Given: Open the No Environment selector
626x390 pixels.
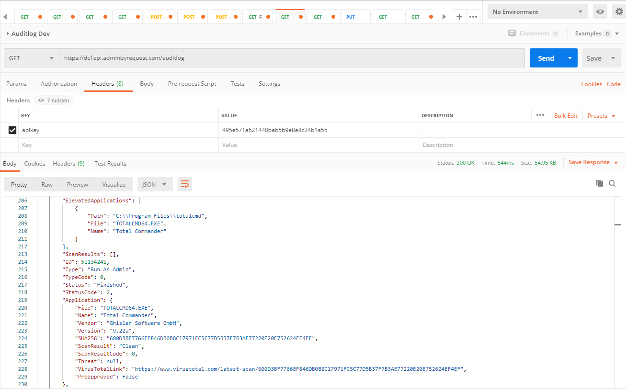Looking at the screenshot, I should [537, 11].
